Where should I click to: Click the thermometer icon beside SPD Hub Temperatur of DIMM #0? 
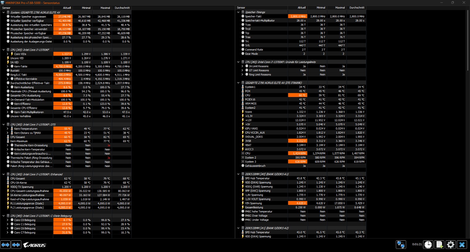tap(243, 178)
